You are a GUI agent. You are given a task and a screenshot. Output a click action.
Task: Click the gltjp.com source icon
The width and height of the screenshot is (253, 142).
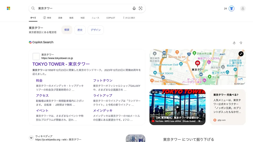pos(215,120)
